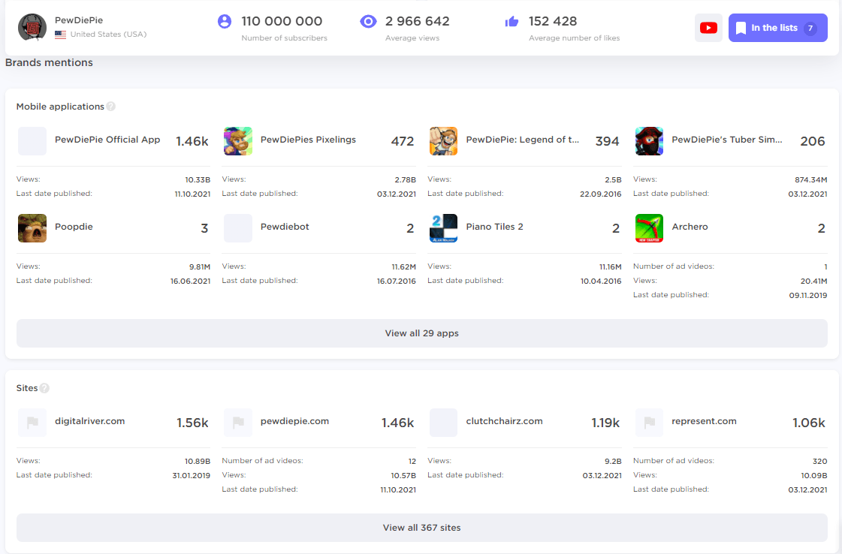Click 152 428 average likes value
The width and height of the screenshot is (842, 554).
(553, 21)
